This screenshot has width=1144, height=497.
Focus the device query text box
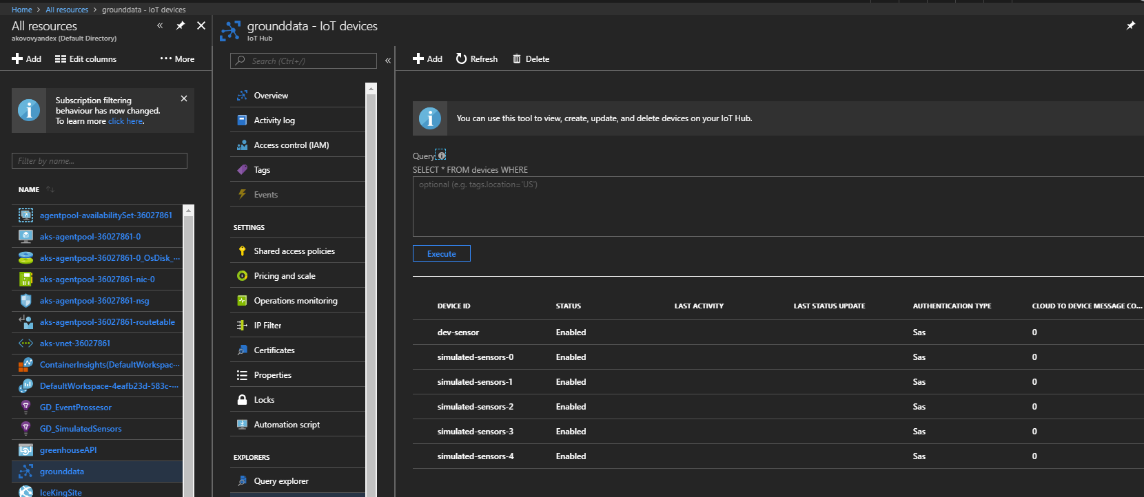pyautogui.click(x=778, y=207)
